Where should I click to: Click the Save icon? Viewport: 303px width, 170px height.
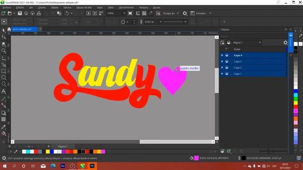(x=20, y=13)
